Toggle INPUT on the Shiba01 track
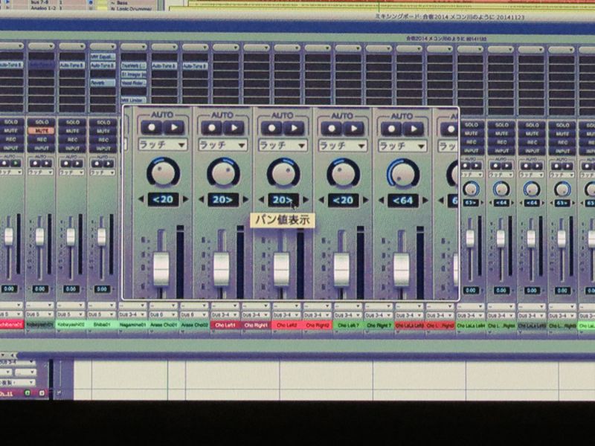Image resolution: width=595 pixels, height=446 pixels. tap(103, 148)
